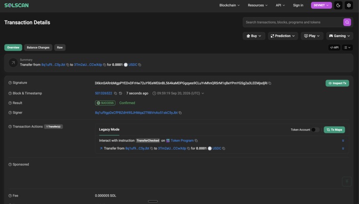Image resolution: width=359 pixels, height=204 pixels.
Task: Click the Solscan logo
Action: pos(16,5)
